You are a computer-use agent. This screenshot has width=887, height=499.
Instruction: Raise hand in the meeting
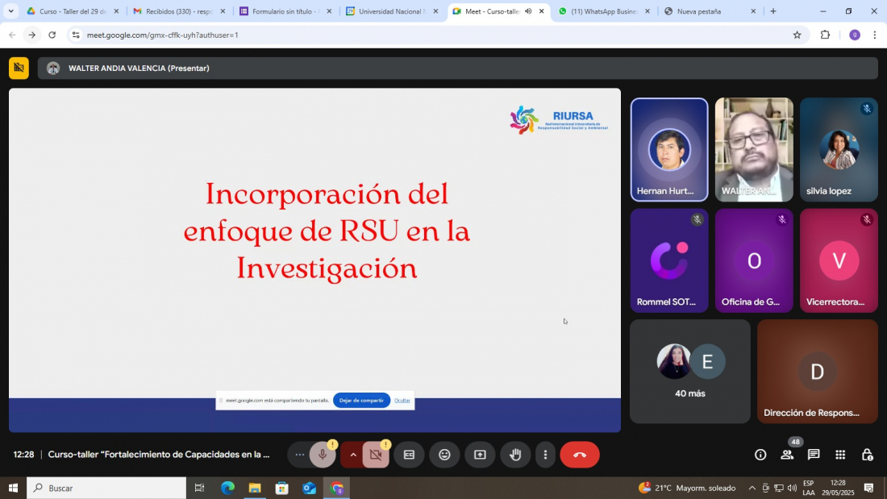(x=515, y=455)
